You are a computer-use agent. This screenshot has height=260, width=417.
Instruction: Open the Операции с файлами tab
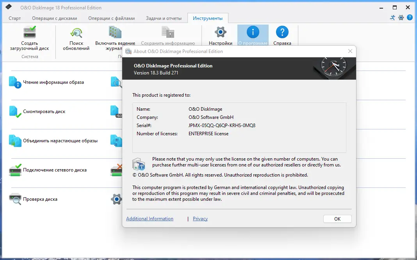(x=111, y=18)
